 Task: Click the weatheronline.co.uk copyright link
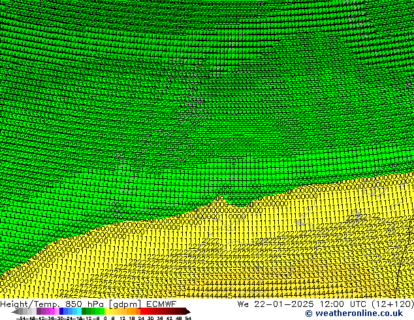(x=354, y=313)
